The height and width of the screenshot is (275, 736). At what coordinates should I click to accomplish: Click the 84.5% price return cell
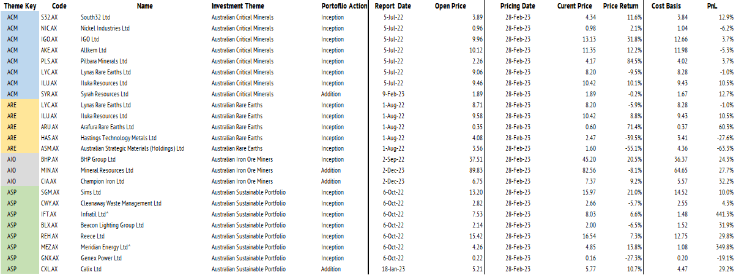tap(632, 61)
